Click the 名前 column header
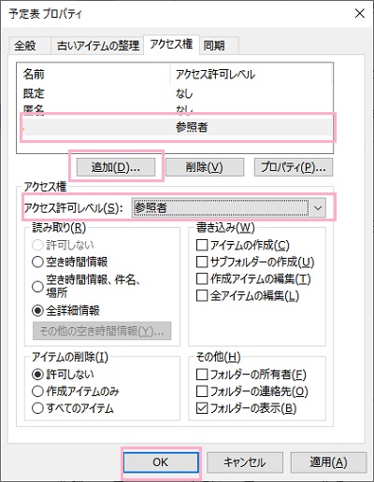 point(93,74)
